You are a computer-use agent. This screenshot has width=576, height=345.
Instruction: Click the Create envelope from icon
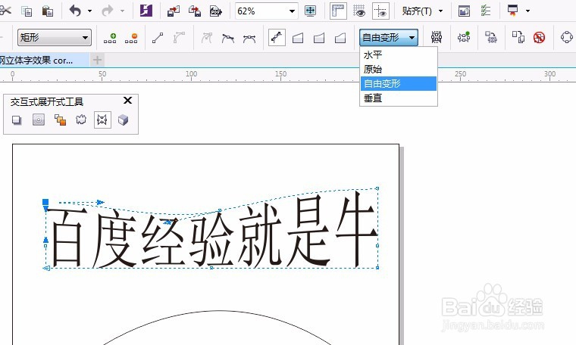click(x=491, y=37)
